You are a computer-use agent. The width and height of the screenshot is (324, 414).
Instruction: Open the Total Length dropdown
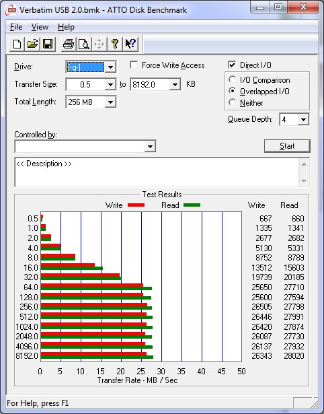point(110,102)
